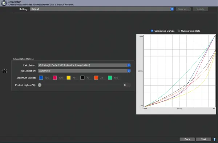
Task: Click the blue maximum value swatch
Action: (41, 78)
